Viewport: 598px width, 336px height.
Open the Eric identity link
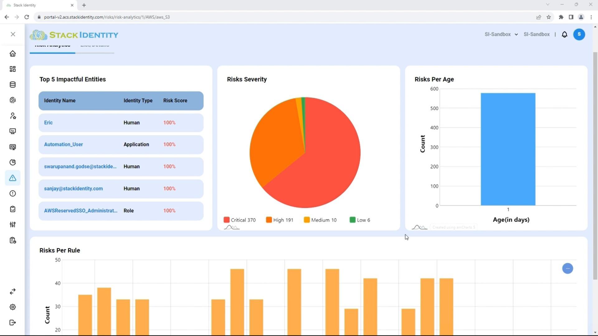[48, 123]
